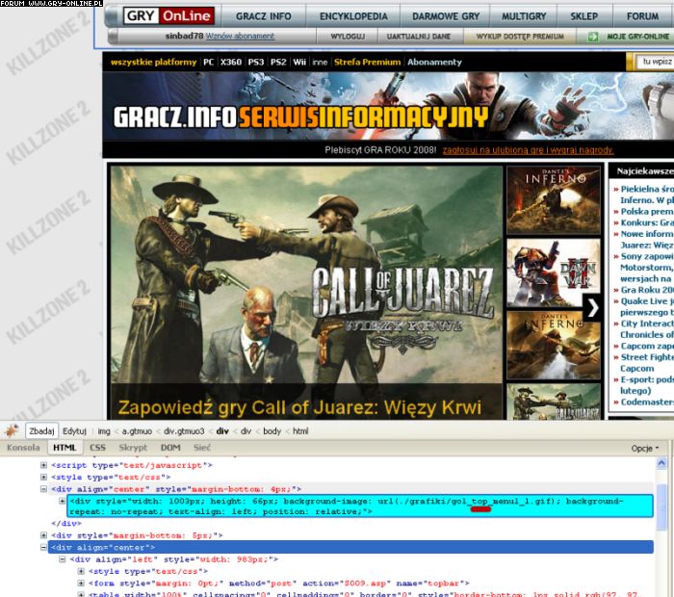Click the WYLOGUJ button
This screenshot has width=674, height=597.
click(348, 37)
